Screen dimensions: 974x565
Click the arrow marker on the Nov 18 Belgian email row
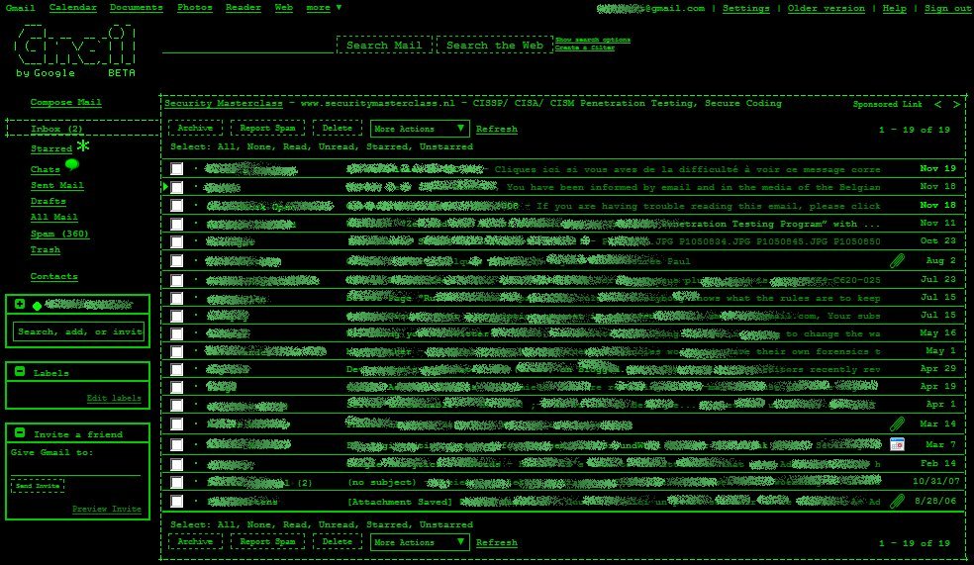(165, 186)
